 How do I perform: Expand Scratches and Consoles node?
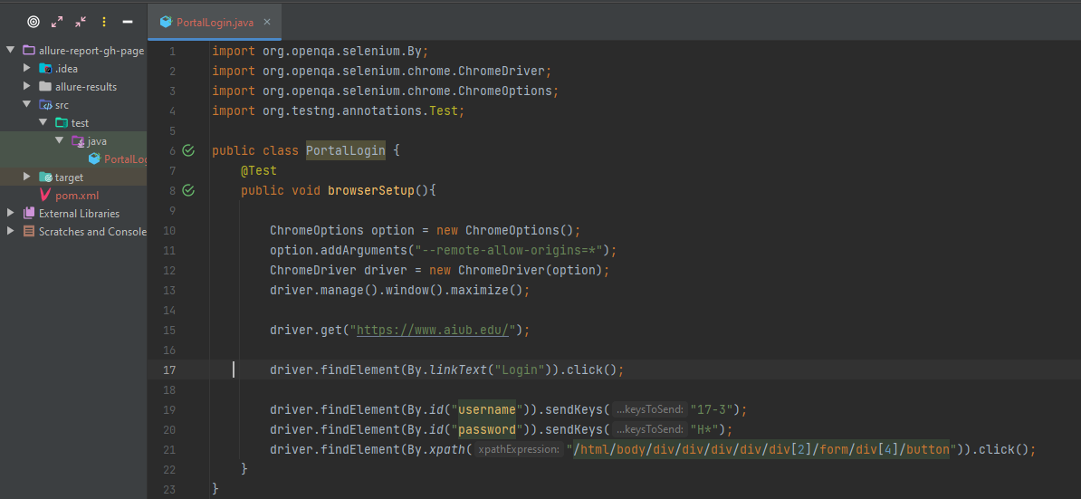point(10,231)
